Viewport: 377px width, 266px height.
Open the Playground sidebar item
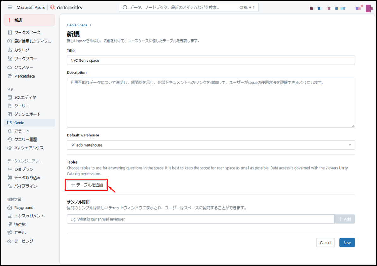click(23, 207)
